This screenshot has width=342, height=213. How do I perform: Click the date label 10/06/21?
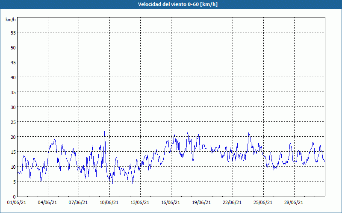pos(109,202)
